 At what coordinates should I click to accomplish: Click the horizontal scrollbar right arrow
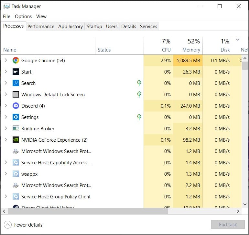coord(238,211)
